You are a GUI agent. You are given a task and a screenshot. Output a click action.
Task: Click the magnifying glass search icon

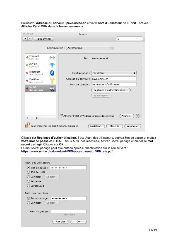pos(118,39)
